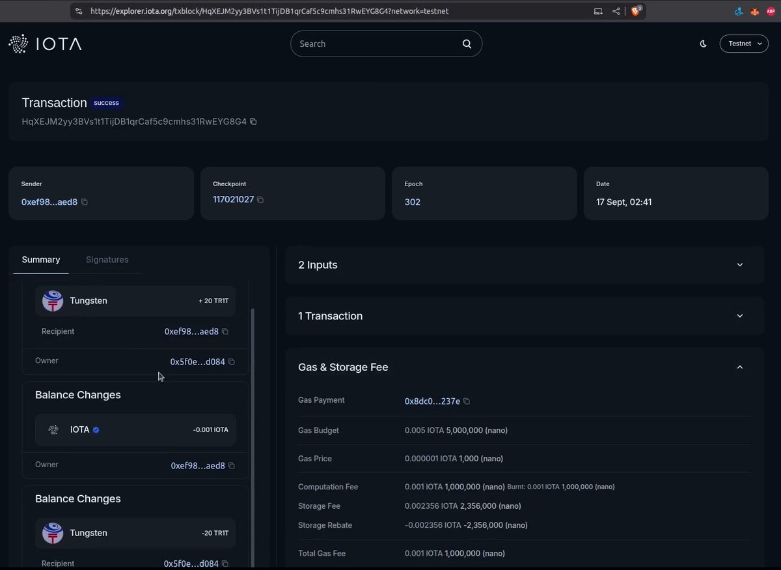This screenshot has width=781, height=570.
Task: Copy bottom recipient address 0x5f0e...d084
Action: click(x=225, y=563)
